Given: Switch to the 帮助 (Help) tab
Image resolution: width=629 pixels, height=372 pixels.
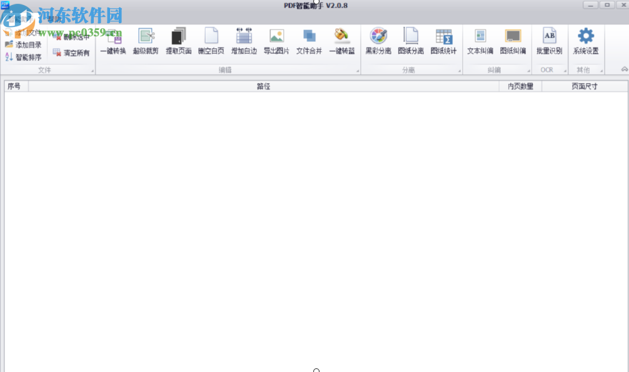Looking at the screenshot, I should 54,19.
